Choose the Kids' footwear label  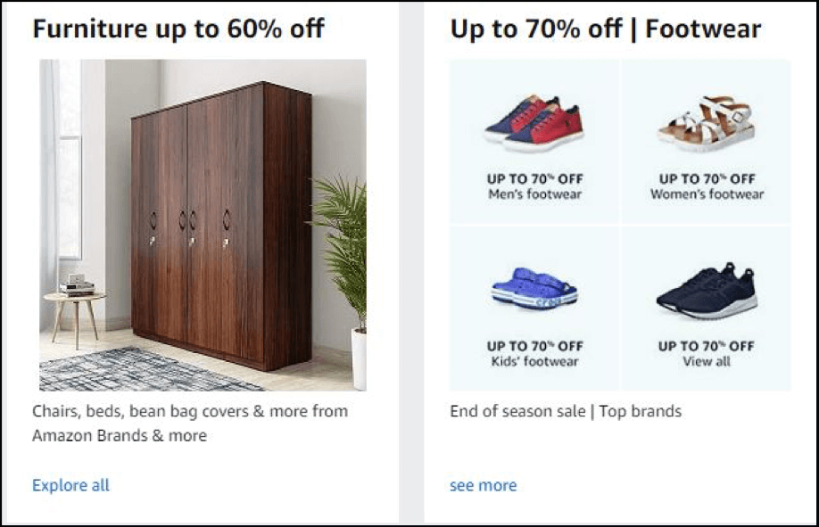point(534,361)
